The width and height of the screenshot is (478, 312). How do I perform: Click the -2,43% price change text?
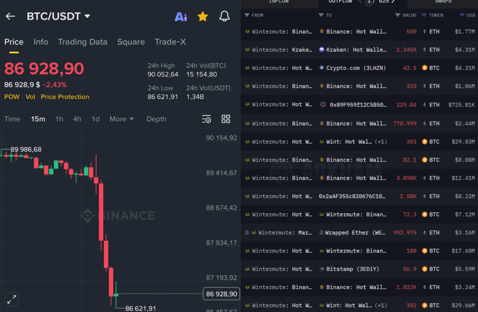pyautogui.click(x=55, y=85)
